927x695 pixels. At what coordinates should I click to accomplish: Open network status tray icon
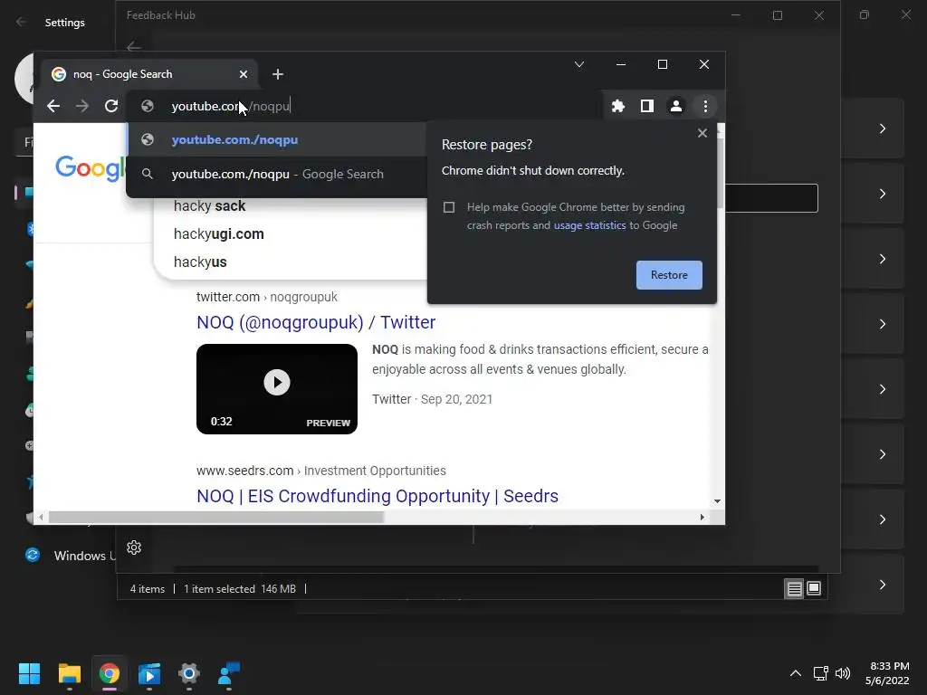point(820,673)
